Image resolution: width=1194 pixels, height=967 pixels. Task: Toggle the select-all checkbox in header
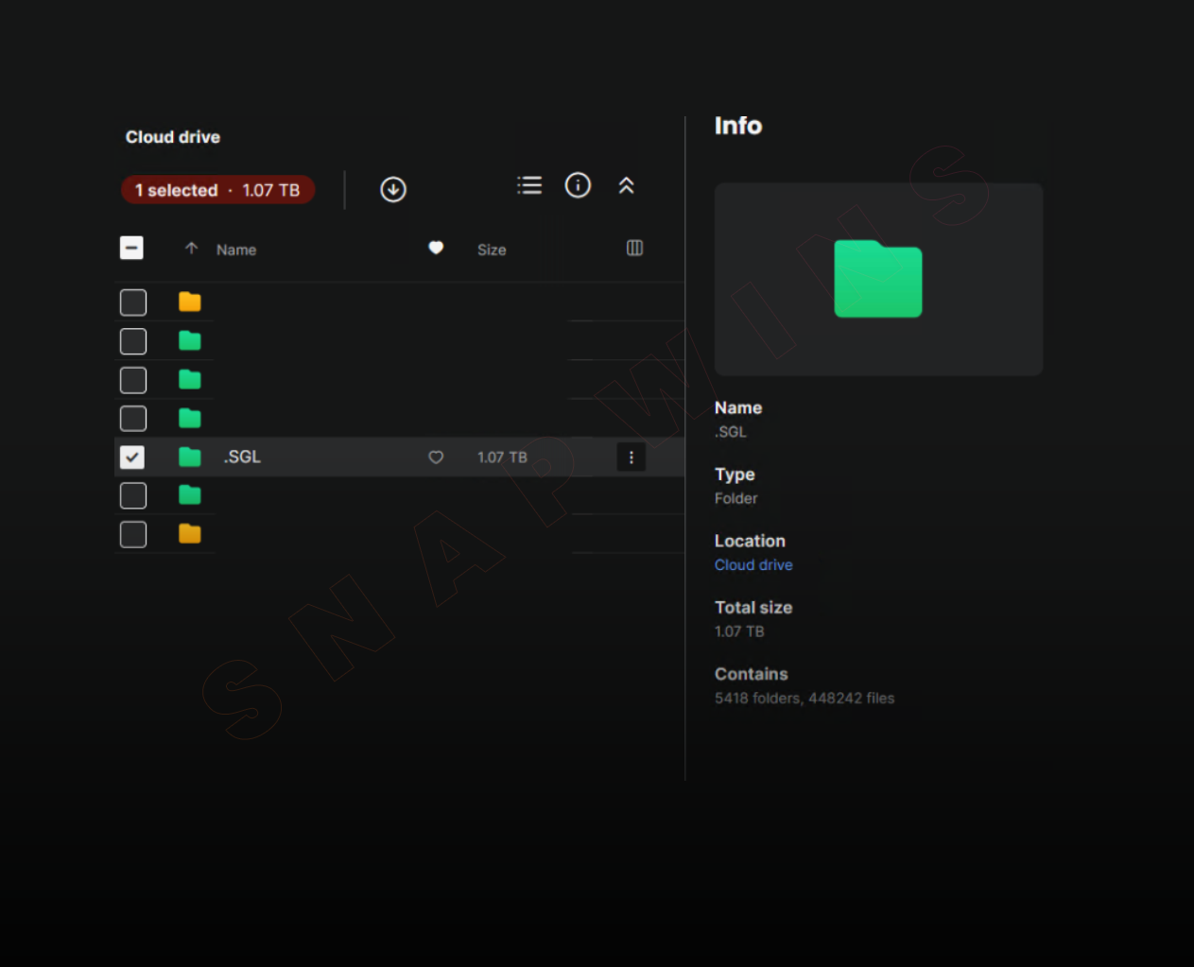pyautogui.click(x=132, y=249)
